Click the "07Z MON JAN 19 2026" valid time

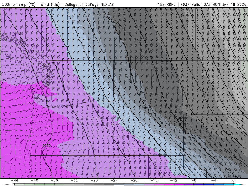click(x=225, y=4)
